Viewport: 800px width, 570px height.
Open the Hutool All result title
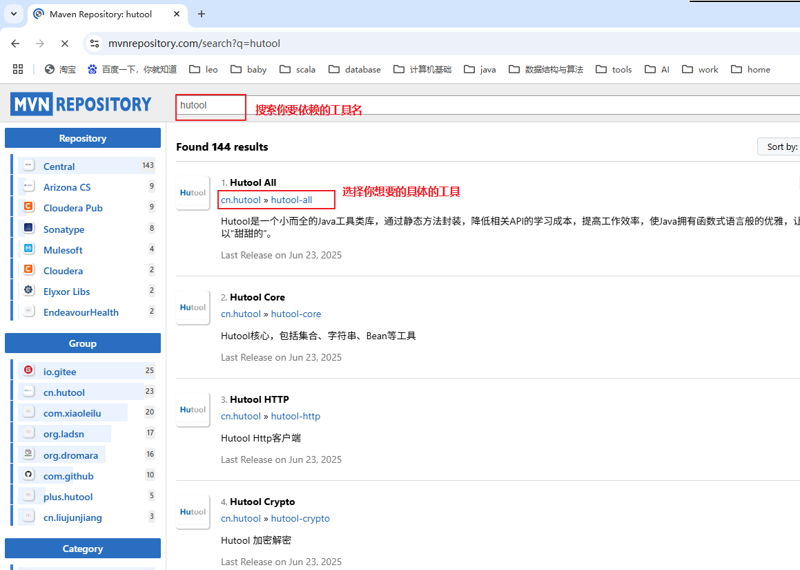(253, 183)
